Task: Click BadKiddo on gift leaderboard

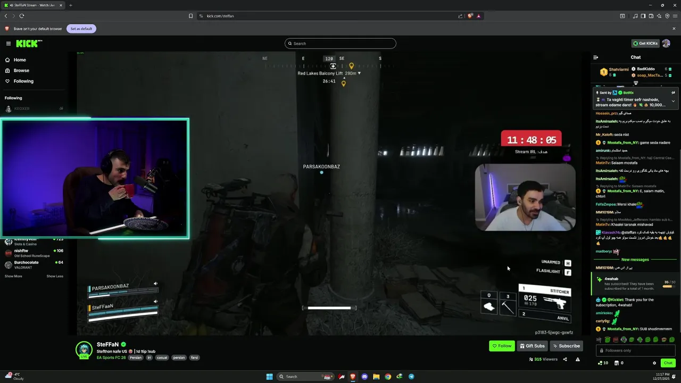Action: pos(646,69)
